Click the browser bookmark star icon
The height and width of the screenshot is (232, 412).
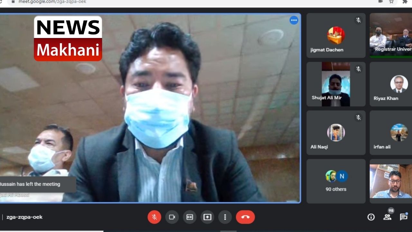[391, 2]
